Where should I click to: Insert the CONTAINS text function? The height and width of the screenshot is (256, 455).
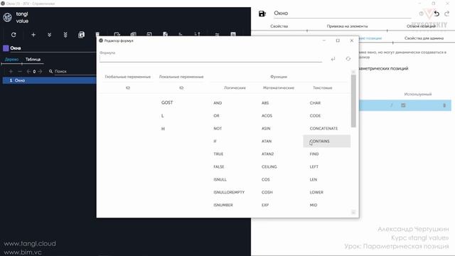[x=319, y=142]
